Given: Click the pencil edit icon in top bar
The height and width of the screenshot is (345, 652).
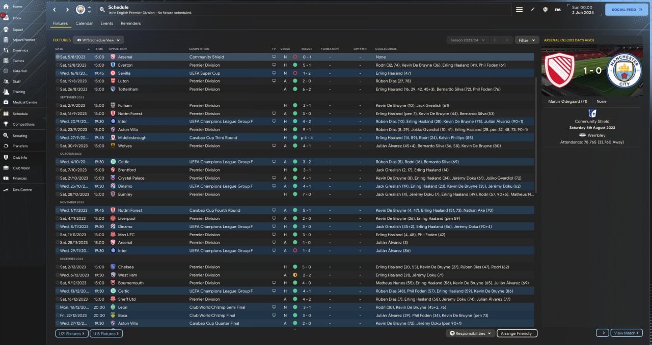Looking at the screenshot, I should coord(533,10).
